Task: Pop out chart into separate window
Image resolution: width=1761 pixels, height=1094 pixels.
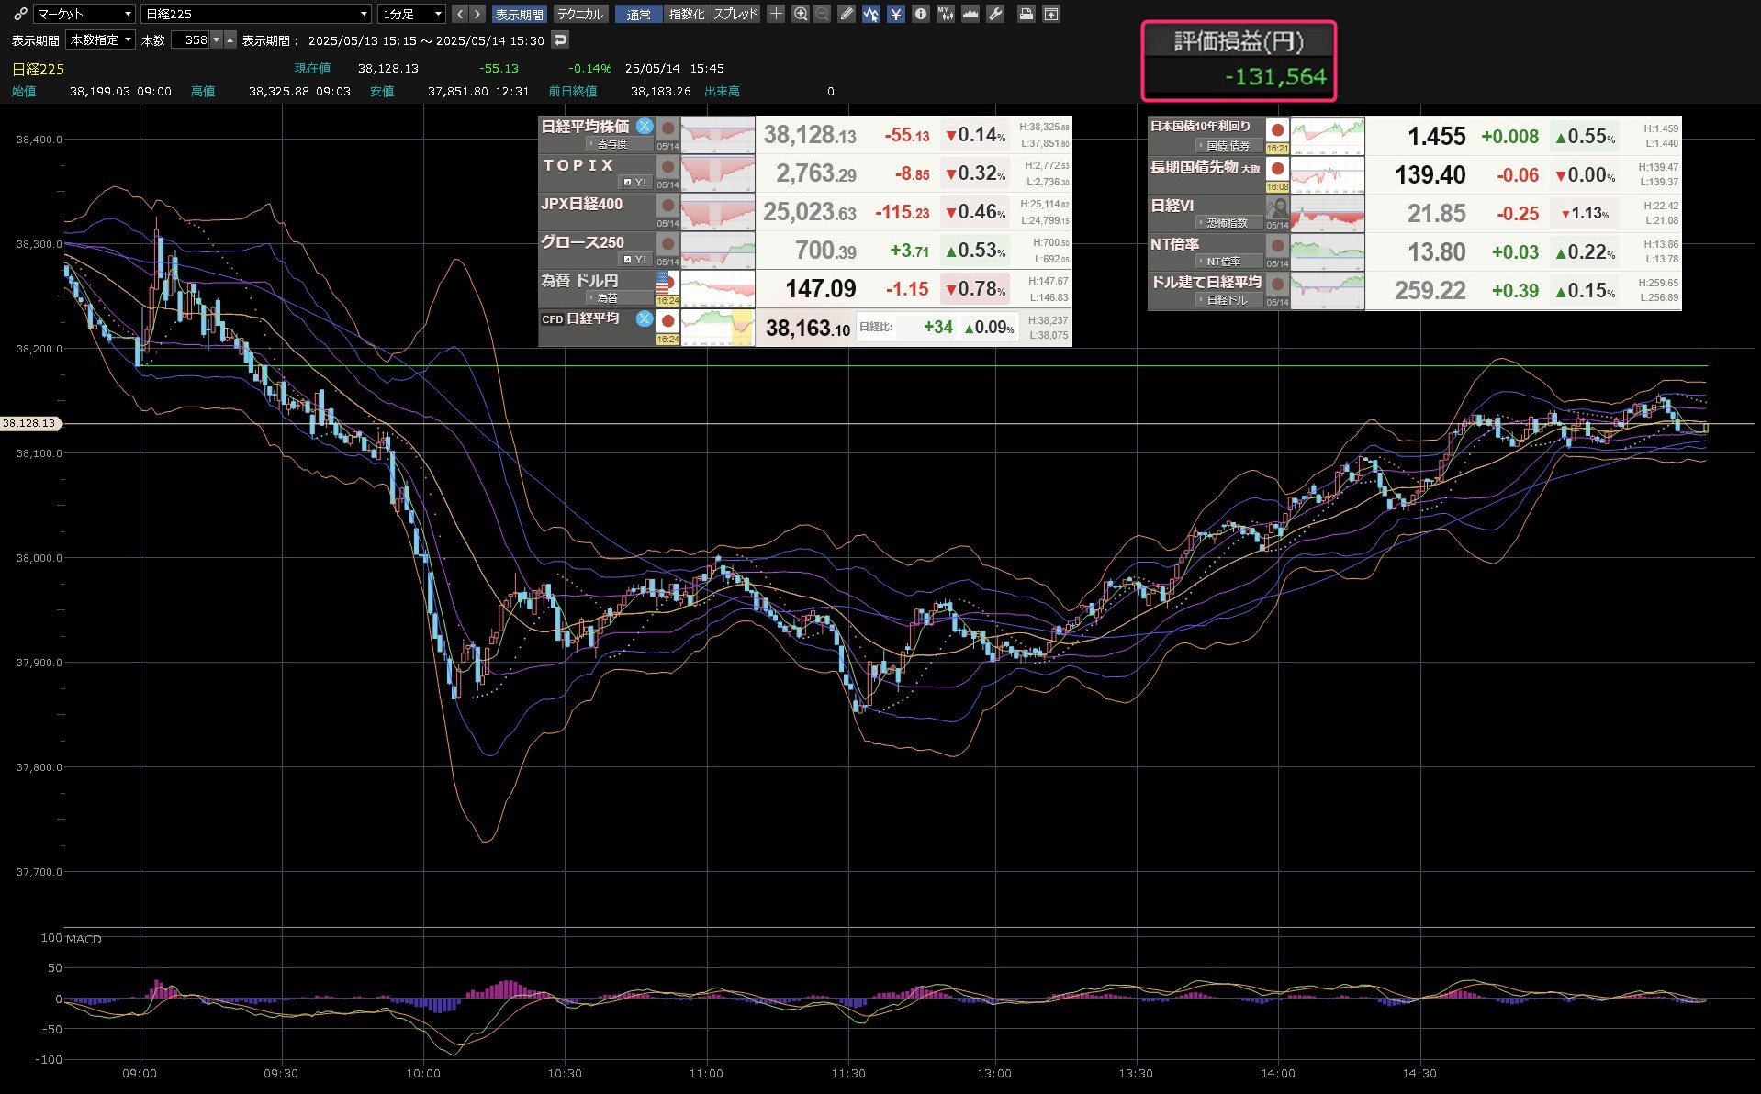Action: click(1051, 14)
